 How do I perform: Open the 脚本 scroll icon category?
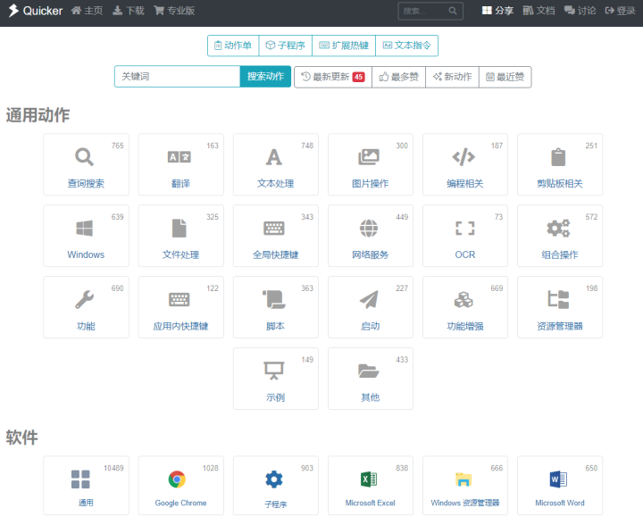tap(276, 307)
